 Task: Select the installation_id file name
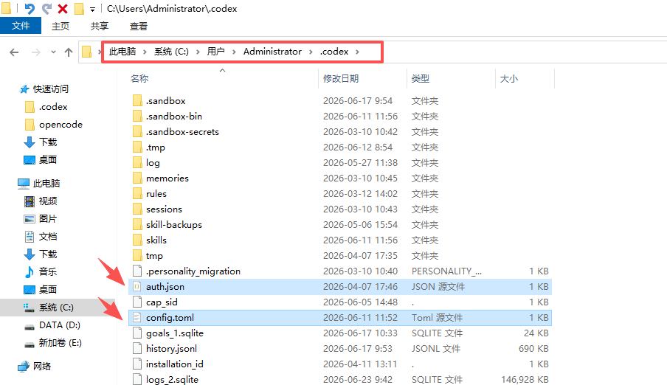click(174, 364)
